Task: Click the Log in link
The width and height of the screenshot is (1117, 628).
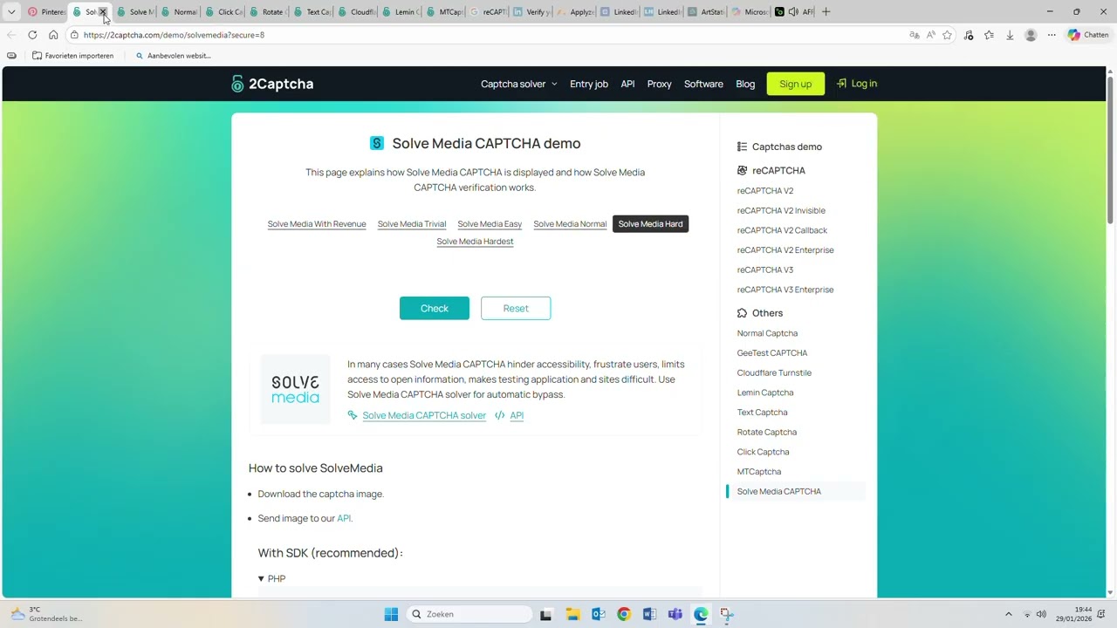Action: 857,84
